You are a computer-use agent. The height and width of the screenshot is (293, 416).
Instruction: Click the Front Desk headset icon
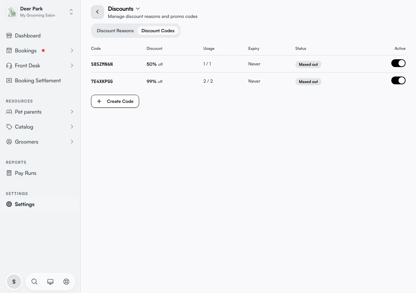coord(9,65)
